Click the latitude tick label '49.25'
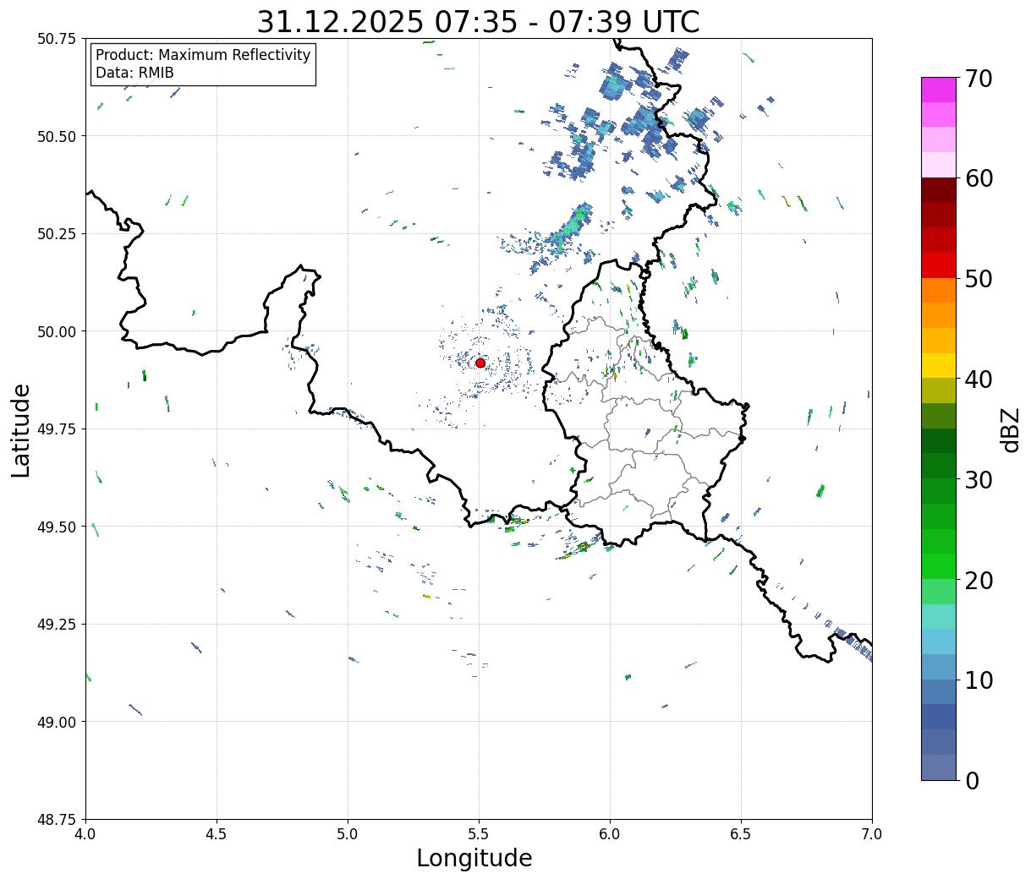The image size is (1031, 879). coord(57,625)
